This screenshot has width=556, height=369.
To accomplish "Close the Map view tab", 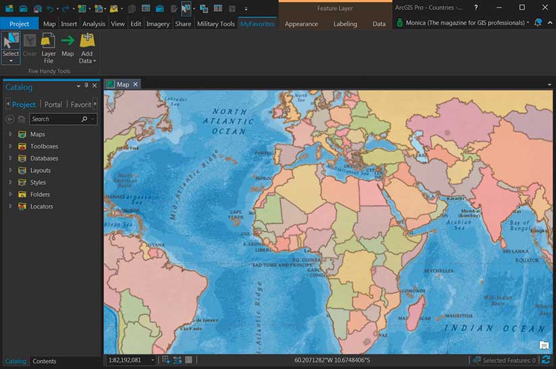I will 135,84.
